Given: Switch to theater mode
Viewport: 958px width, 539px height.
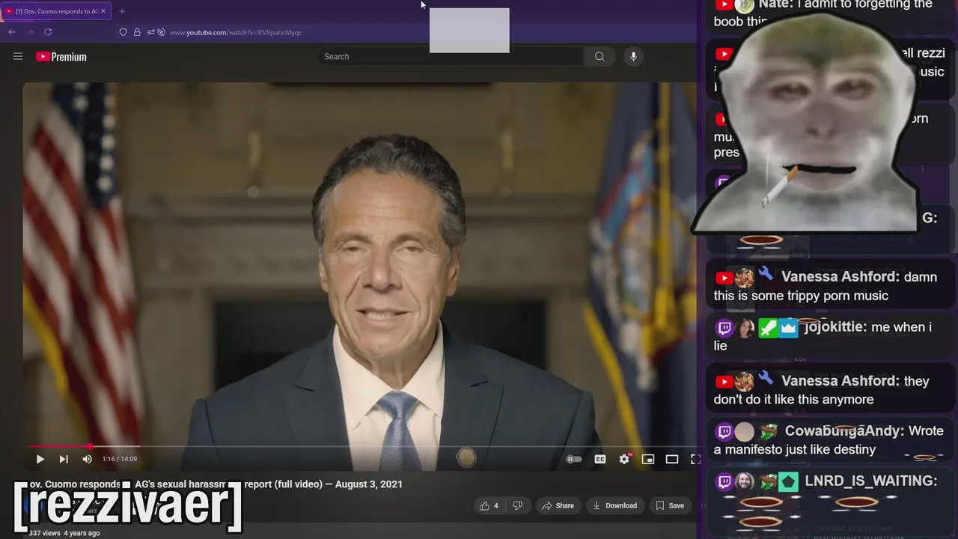Looking at the screenshot, I should [672, 459].
